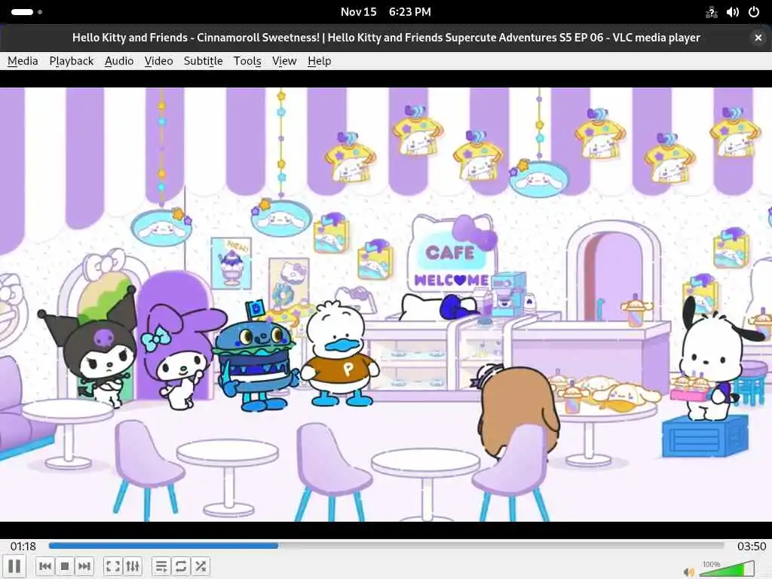Toggle loop repeat mode
772x579 pixels.
(181, 566)
